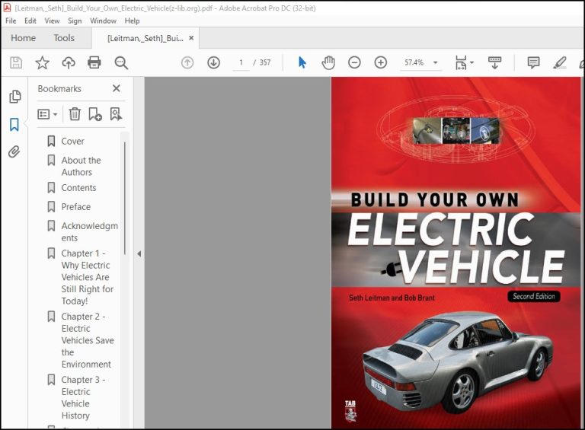Print the document
This screenshot has height=430, width=585.
tap(94, 62)
